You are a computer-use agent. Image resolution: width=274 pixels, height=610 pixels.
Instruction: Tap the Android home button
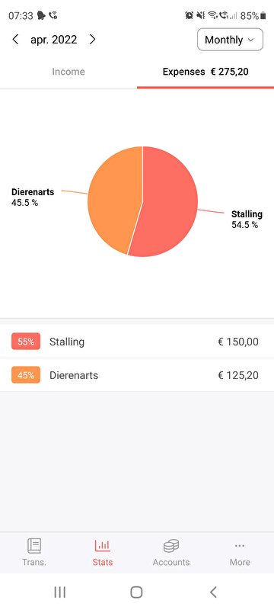click(136, 592)
